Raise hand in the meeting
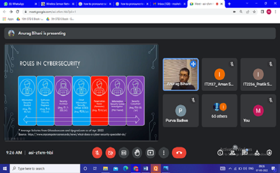Viewport: 280px width, 173px height. click(x=137, y=153)
